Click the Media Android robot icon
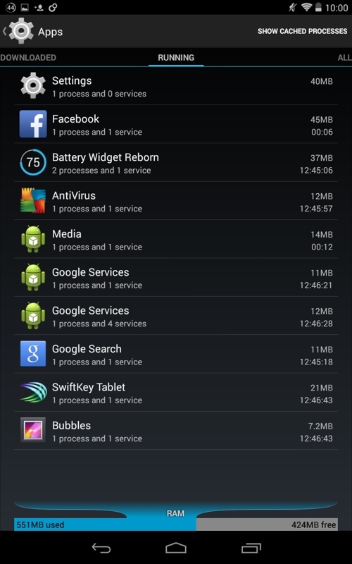 click(x=33, y=239)
